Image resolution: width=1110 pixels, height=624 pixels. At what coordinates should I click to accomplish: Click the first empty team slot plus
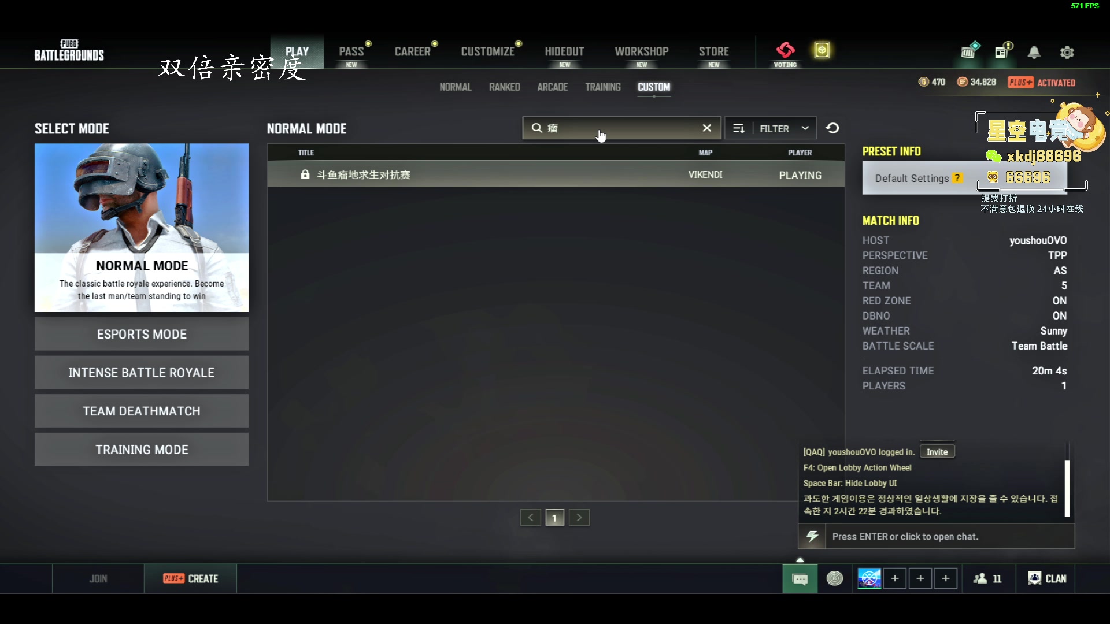(894, 578)
